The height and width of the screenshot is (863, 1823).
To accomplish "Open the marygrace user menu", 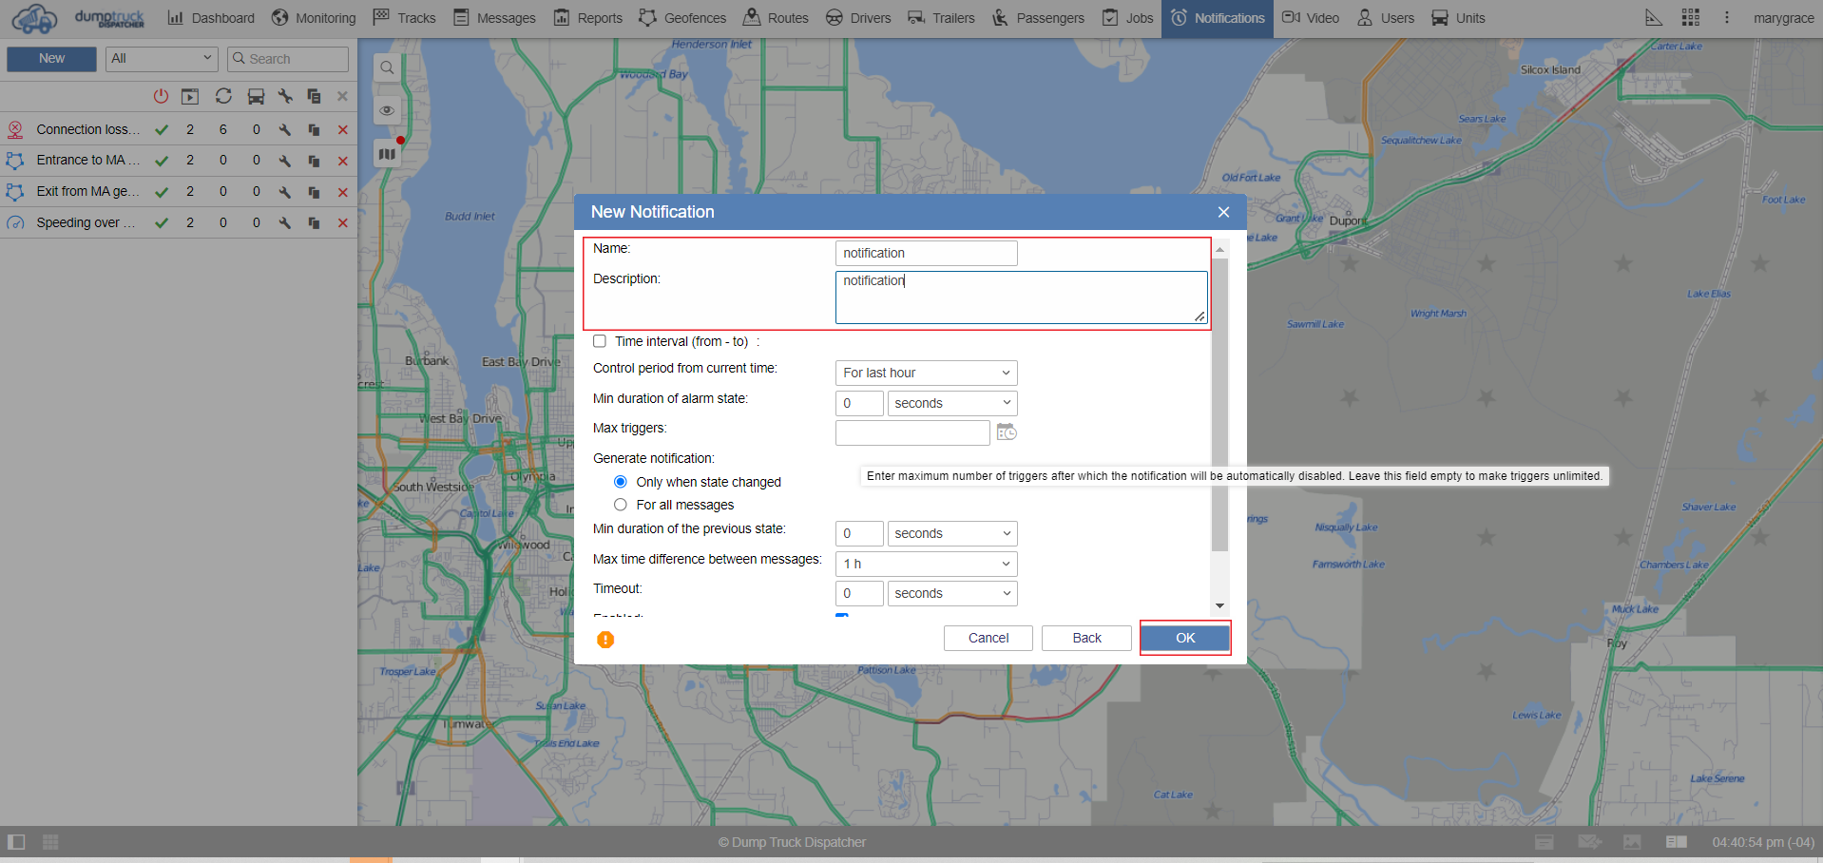I will (x=1783, y=18).
